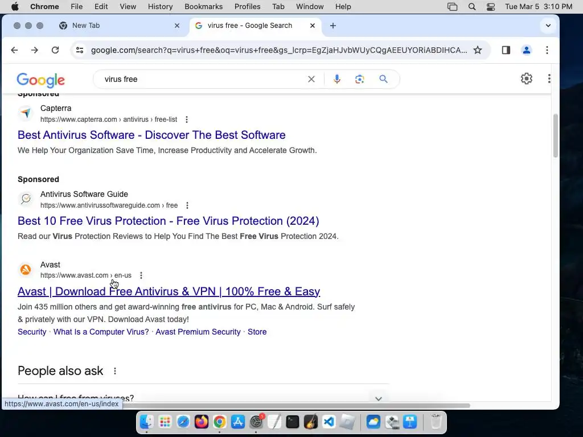
Task: Open Finder from the Dock
Action: point(146,422)
